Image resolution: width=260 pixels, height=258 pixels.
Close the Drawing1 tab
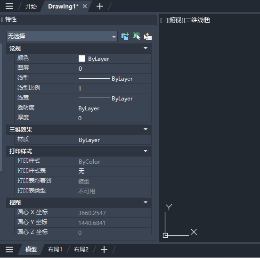(85, 6)
